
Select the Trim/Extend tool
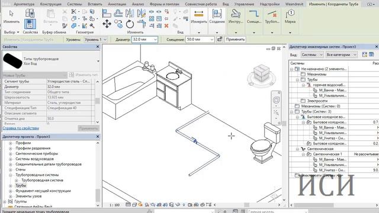click(x=142, y=24)
